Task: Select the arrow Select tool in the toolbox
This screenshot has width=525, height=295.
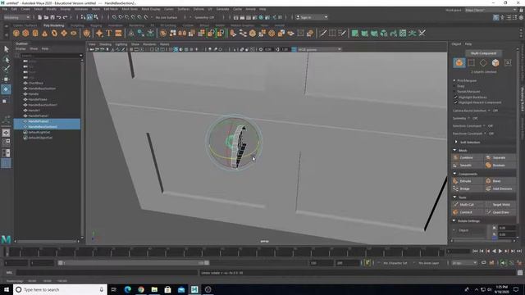Action: [6, 49]
